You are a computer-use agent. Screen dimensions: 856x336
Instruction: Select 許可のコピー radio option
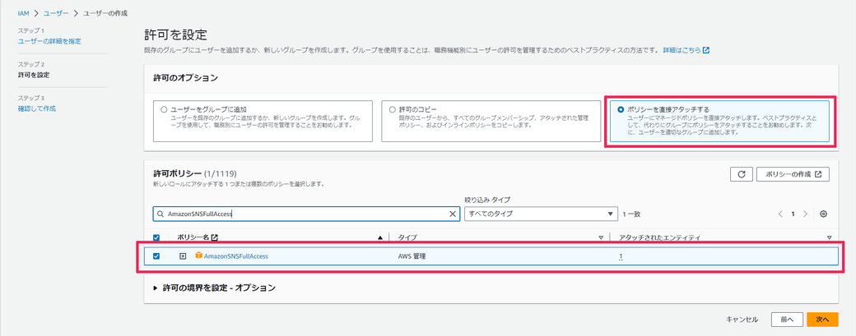[x=392, y=109]
